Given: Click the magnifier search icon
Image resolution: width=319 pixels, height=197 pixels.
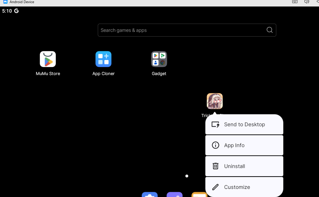Looking at the screenshot, I should point(270,30).
